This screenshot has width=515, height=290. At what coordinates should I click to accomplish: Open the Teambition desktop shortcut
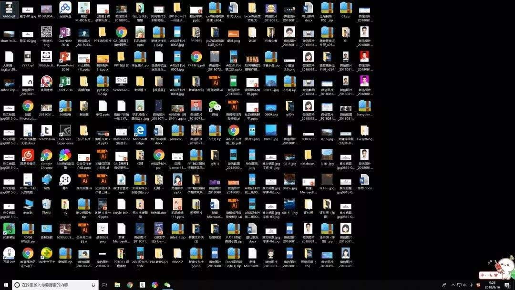[46, 131]
